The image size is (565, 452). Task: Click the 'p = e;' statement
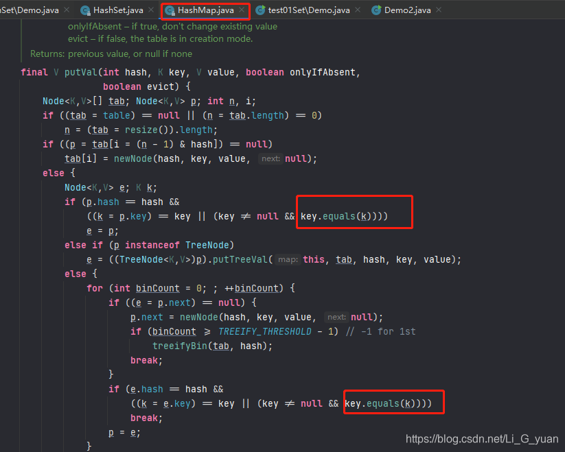tap(124, 432)
